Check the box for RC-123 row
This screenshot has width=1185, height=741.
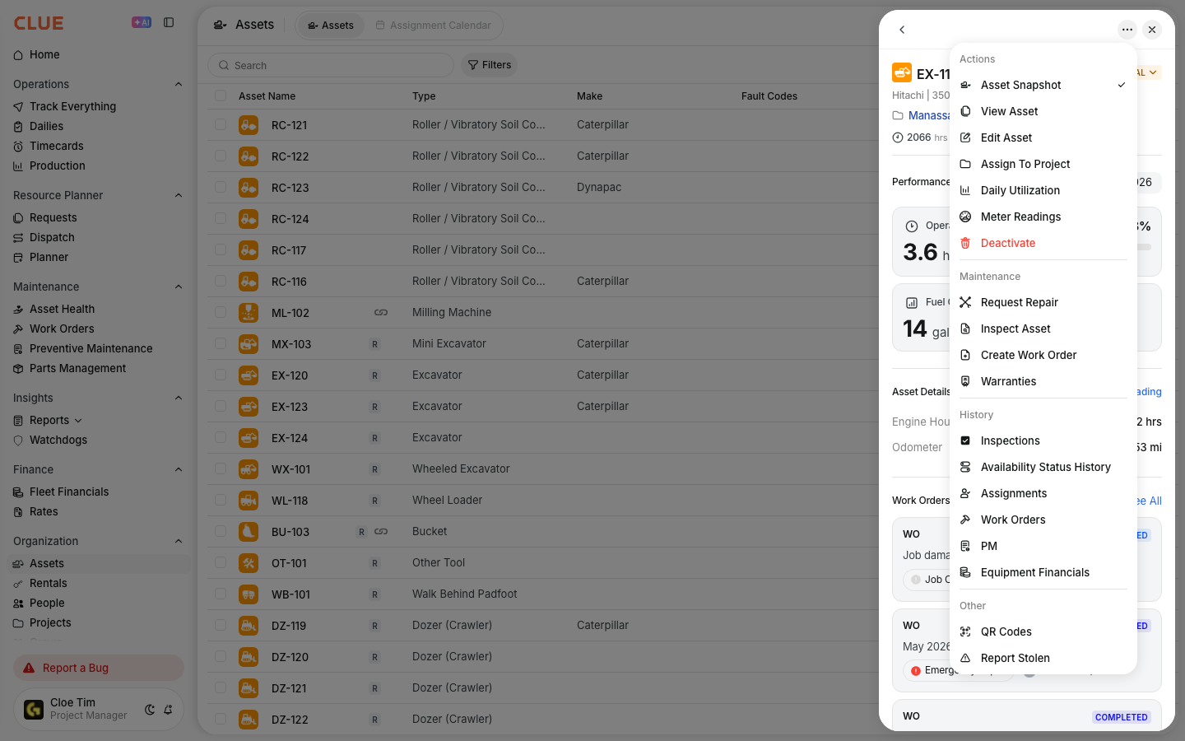pyautogui.click(x=221, y=187)
